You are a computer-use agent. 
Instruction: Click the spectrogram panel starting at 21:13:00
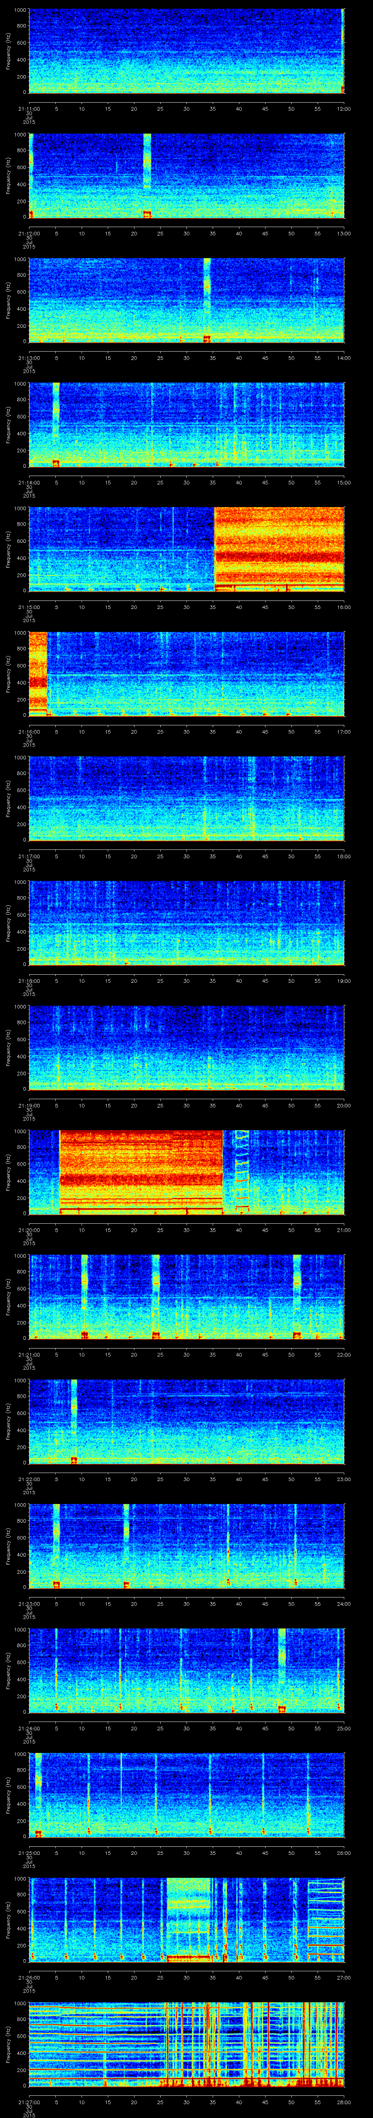(x=187, y=300)
